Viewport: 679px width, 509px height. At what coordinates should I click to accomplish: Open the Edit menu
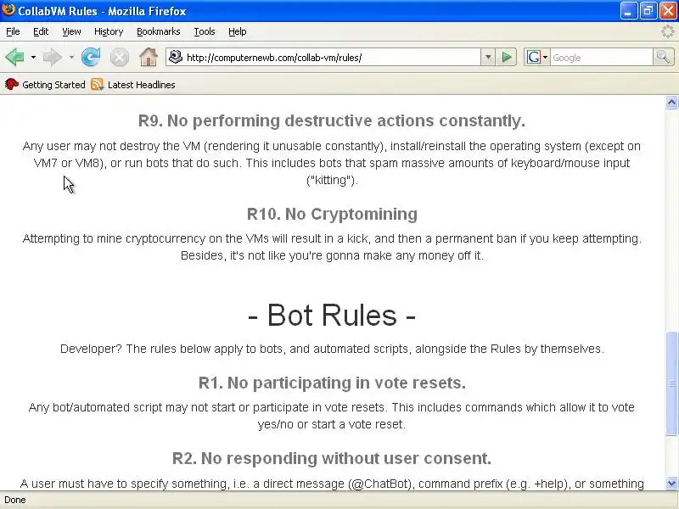(x=41, y=31)
